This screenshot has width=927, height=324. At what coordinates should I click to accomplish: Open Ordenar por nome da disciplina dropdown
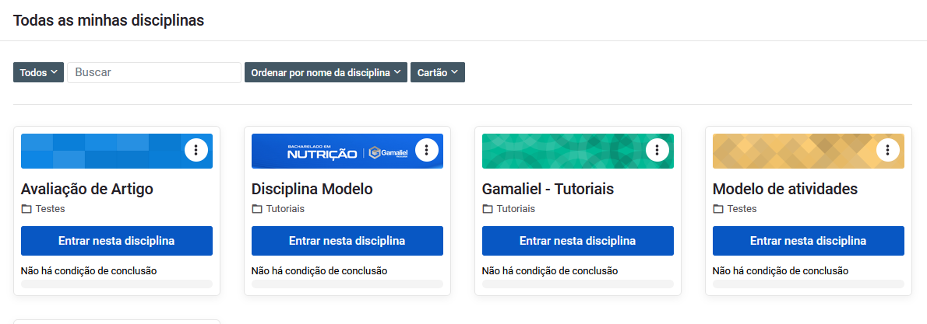[326, 72]
